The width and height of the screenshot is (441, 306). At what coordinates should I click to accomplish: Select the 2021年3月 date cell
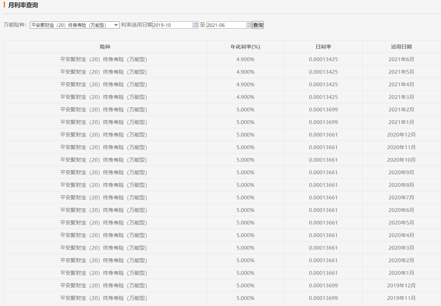[401, 97]
